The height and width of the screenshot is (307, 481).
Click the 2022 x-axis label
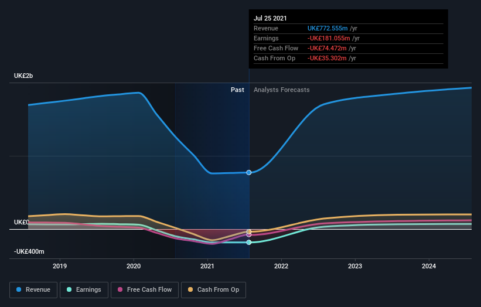281,266
